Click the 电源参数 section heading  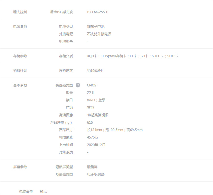tap(20, 26)
